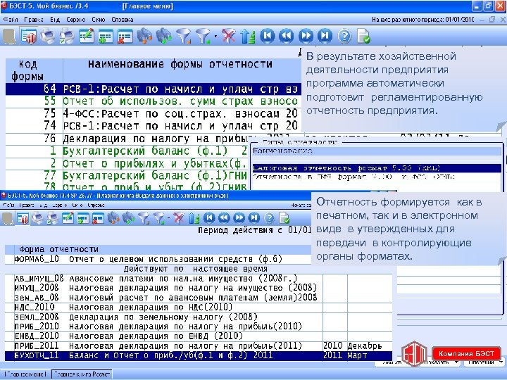The image size is (507, 380).
Task: Select Зем_АВ_08 Налоговый расчет по авансовым платежам
Action: [x=199, y=298]
